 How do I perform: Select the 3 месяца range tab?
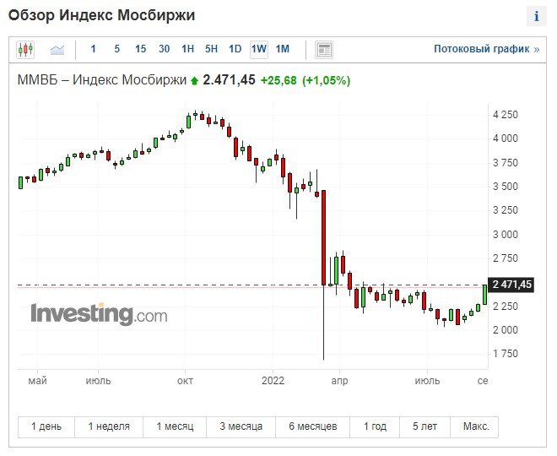pos(241,426)
